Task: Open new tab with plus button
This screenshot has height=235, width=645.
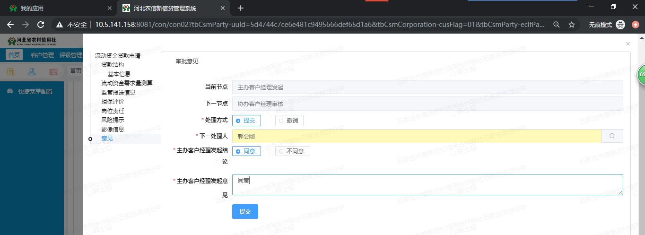Action: pyautogui.click(x=241, y=8)
